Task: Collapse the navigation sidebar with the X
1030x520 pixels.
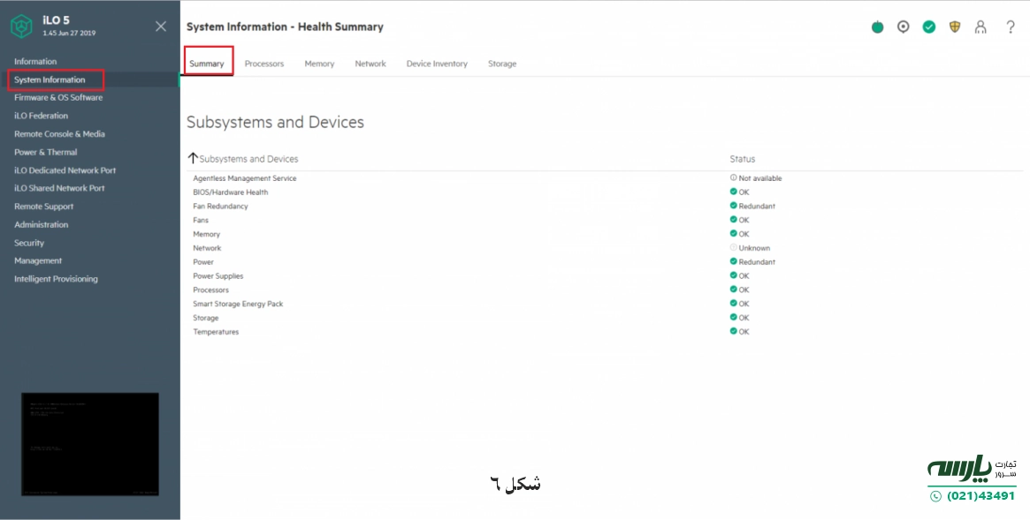Action: (x=160, y=26)
